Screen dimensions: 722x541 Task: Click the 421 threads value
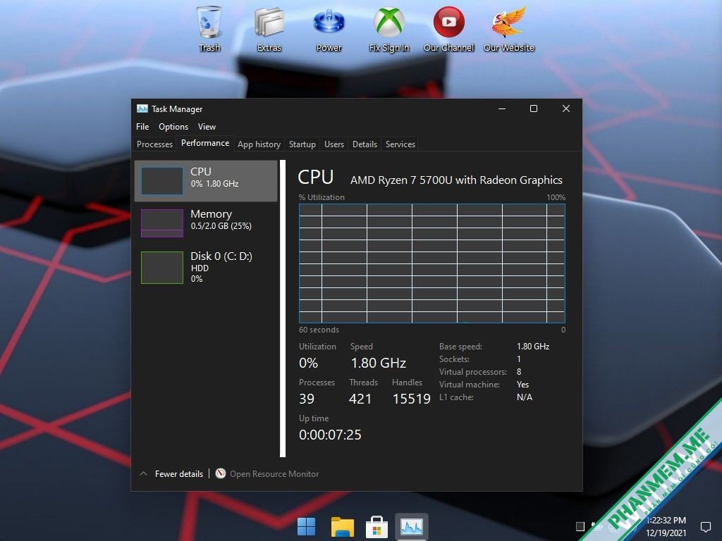tap(360, 399)
